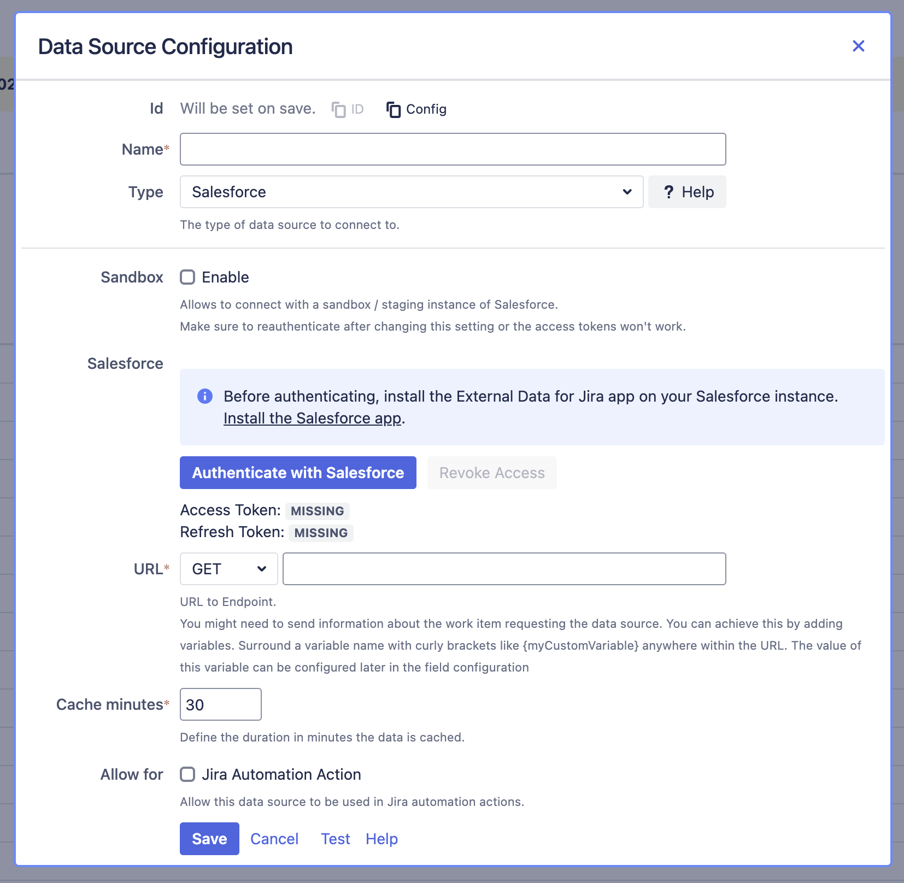Screen dimensions: 904x883
Task: Click the Cancel link
Action: 274,839
